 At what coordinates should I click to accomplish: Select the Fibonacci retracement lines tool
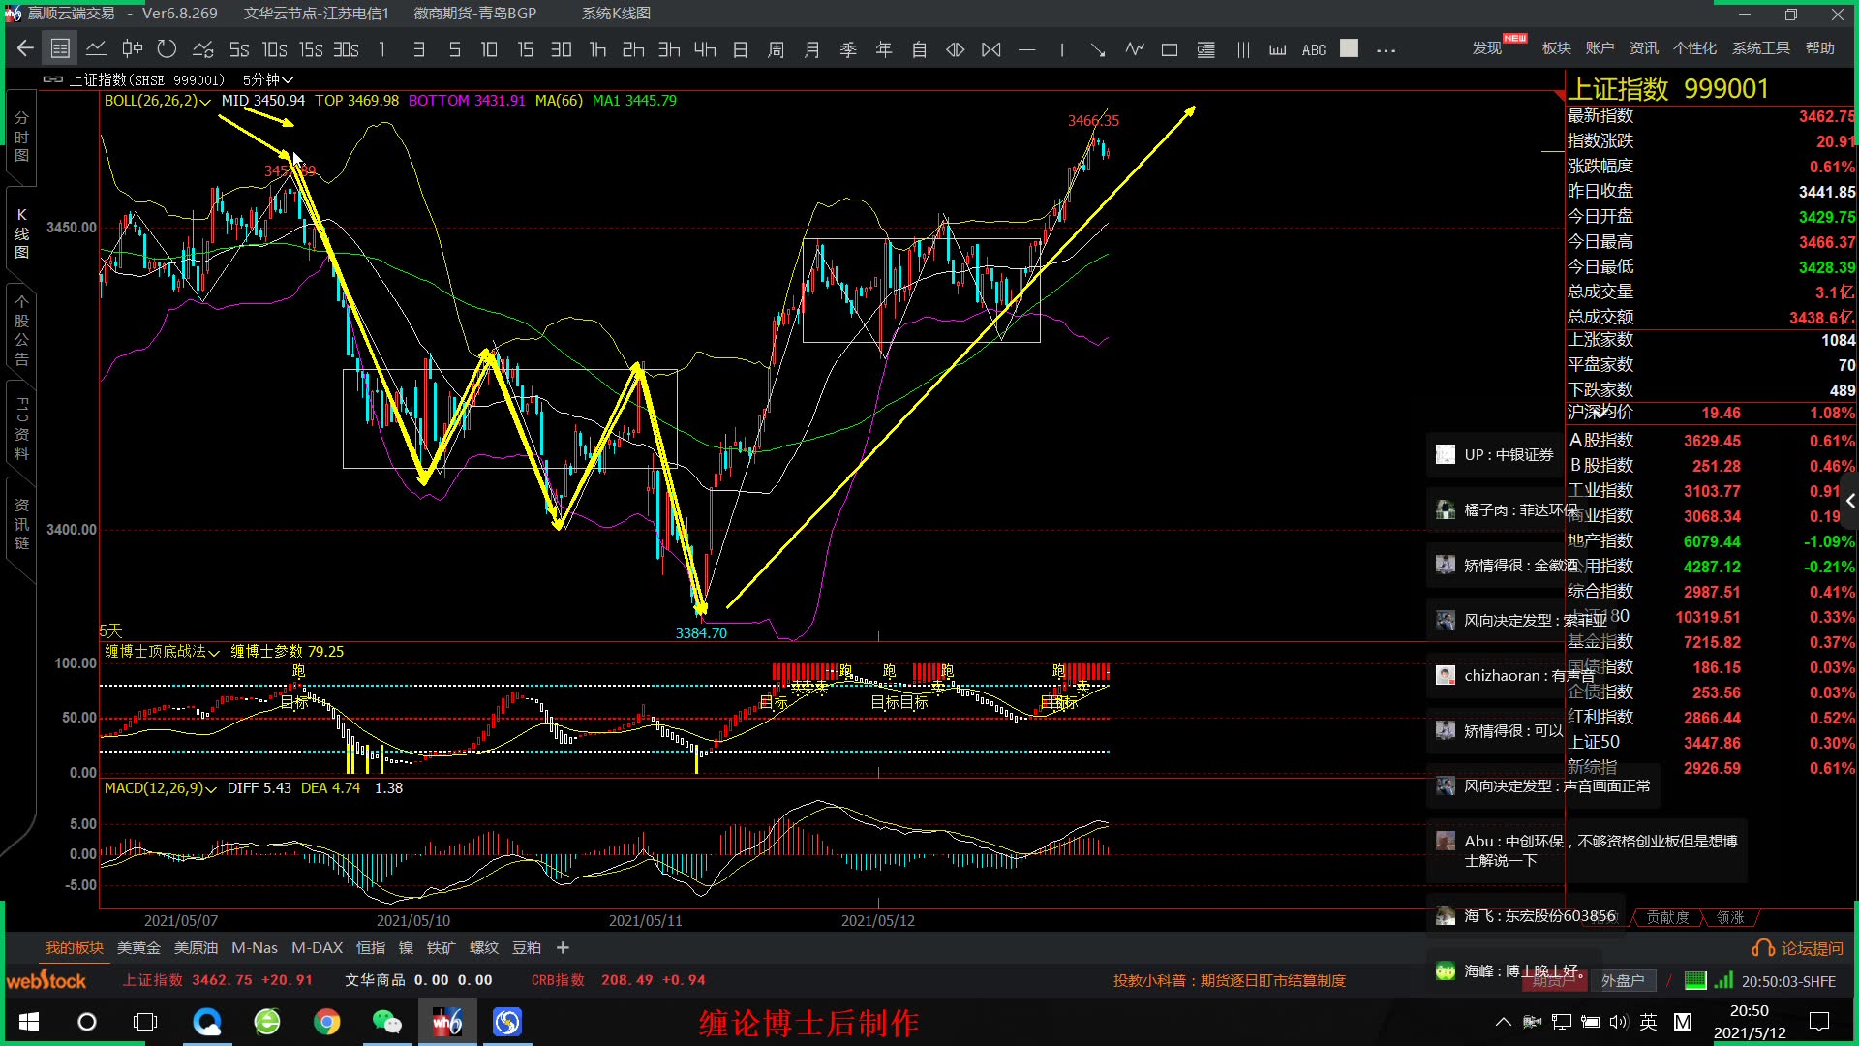(x=1205, y=48)
